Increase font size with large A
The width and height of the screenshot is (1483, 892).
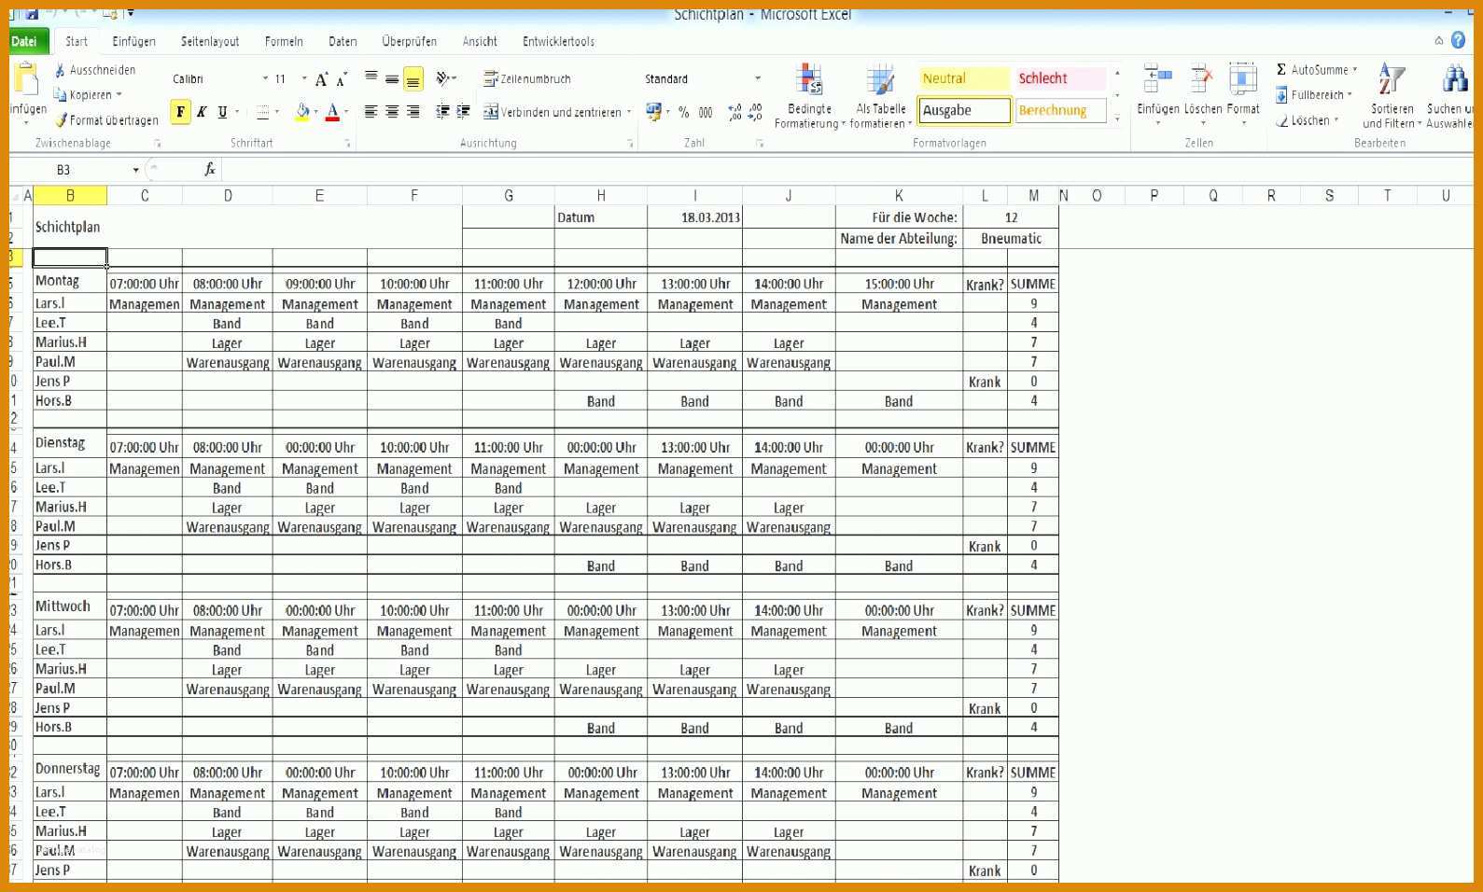[321, 79]
